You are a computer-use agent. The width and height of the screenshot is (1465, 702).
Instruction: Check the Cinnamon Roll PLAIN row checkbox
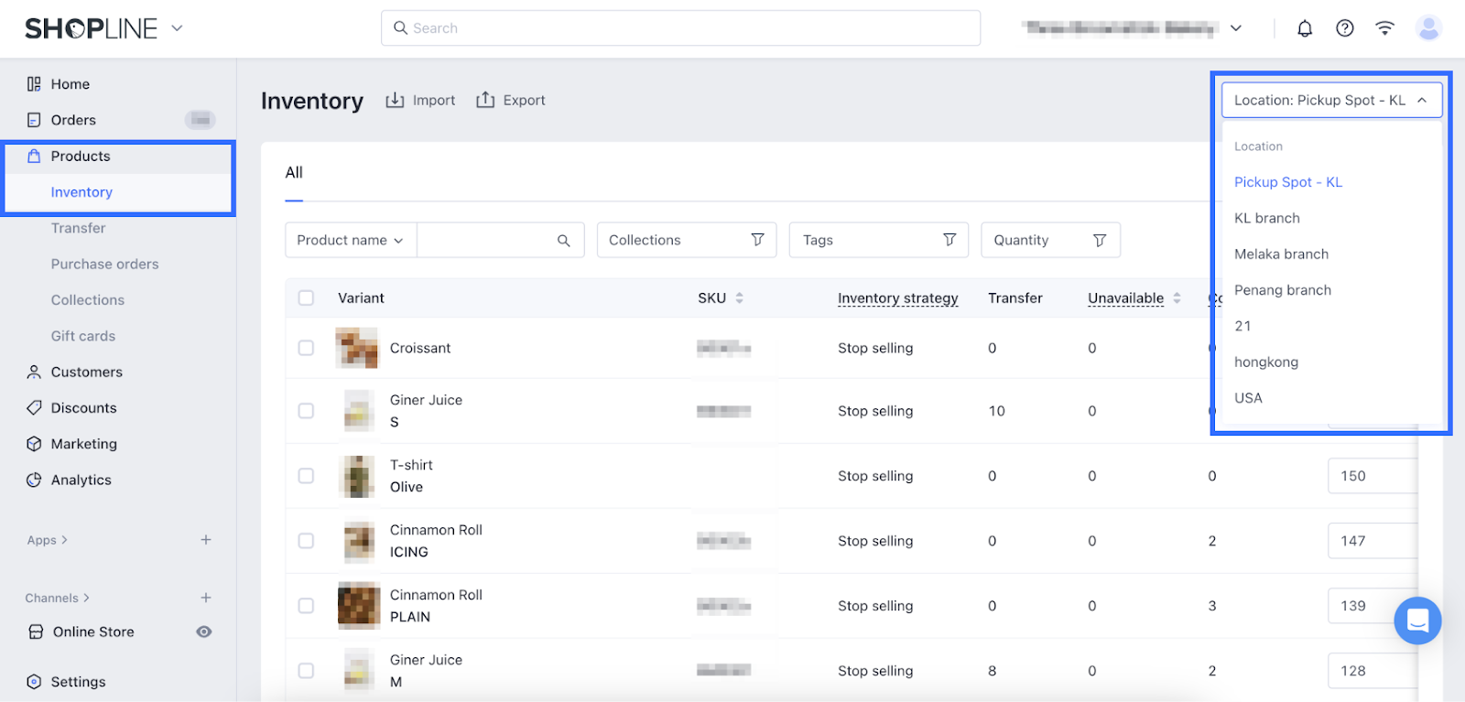306,606
